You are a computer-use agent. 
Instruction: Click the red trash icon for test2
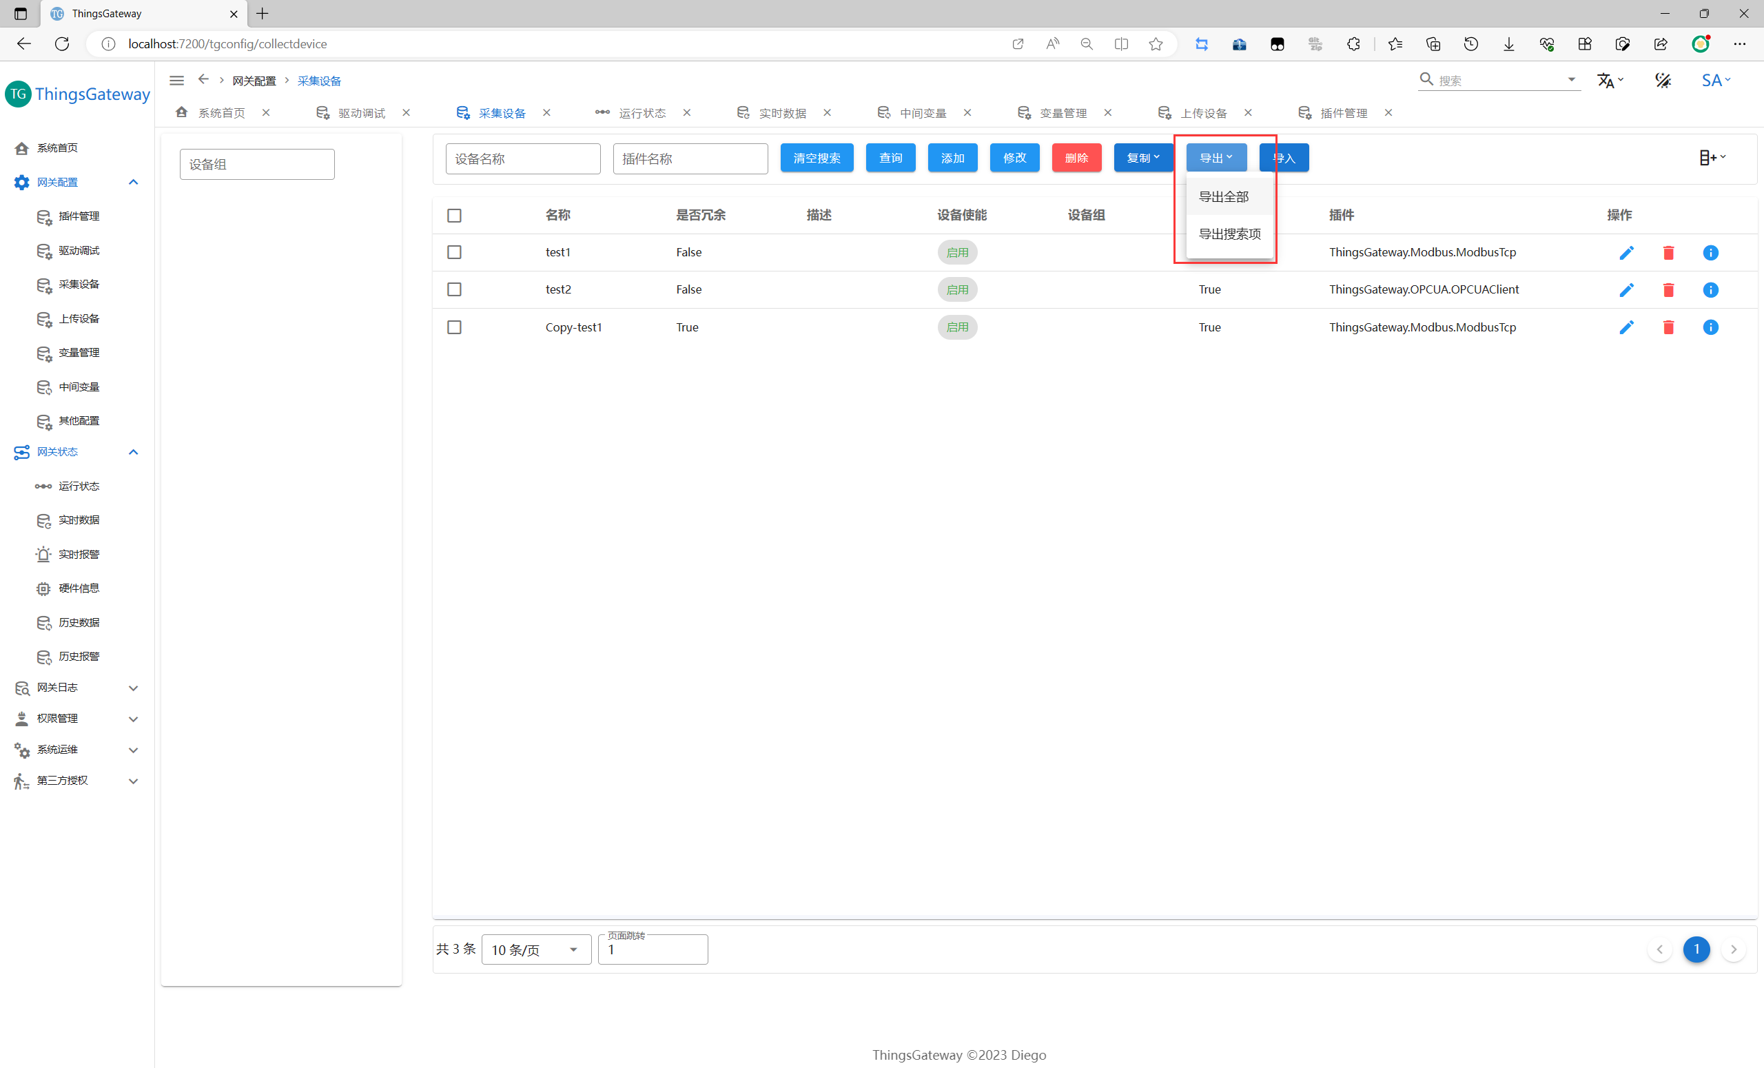click(1668, 290)
